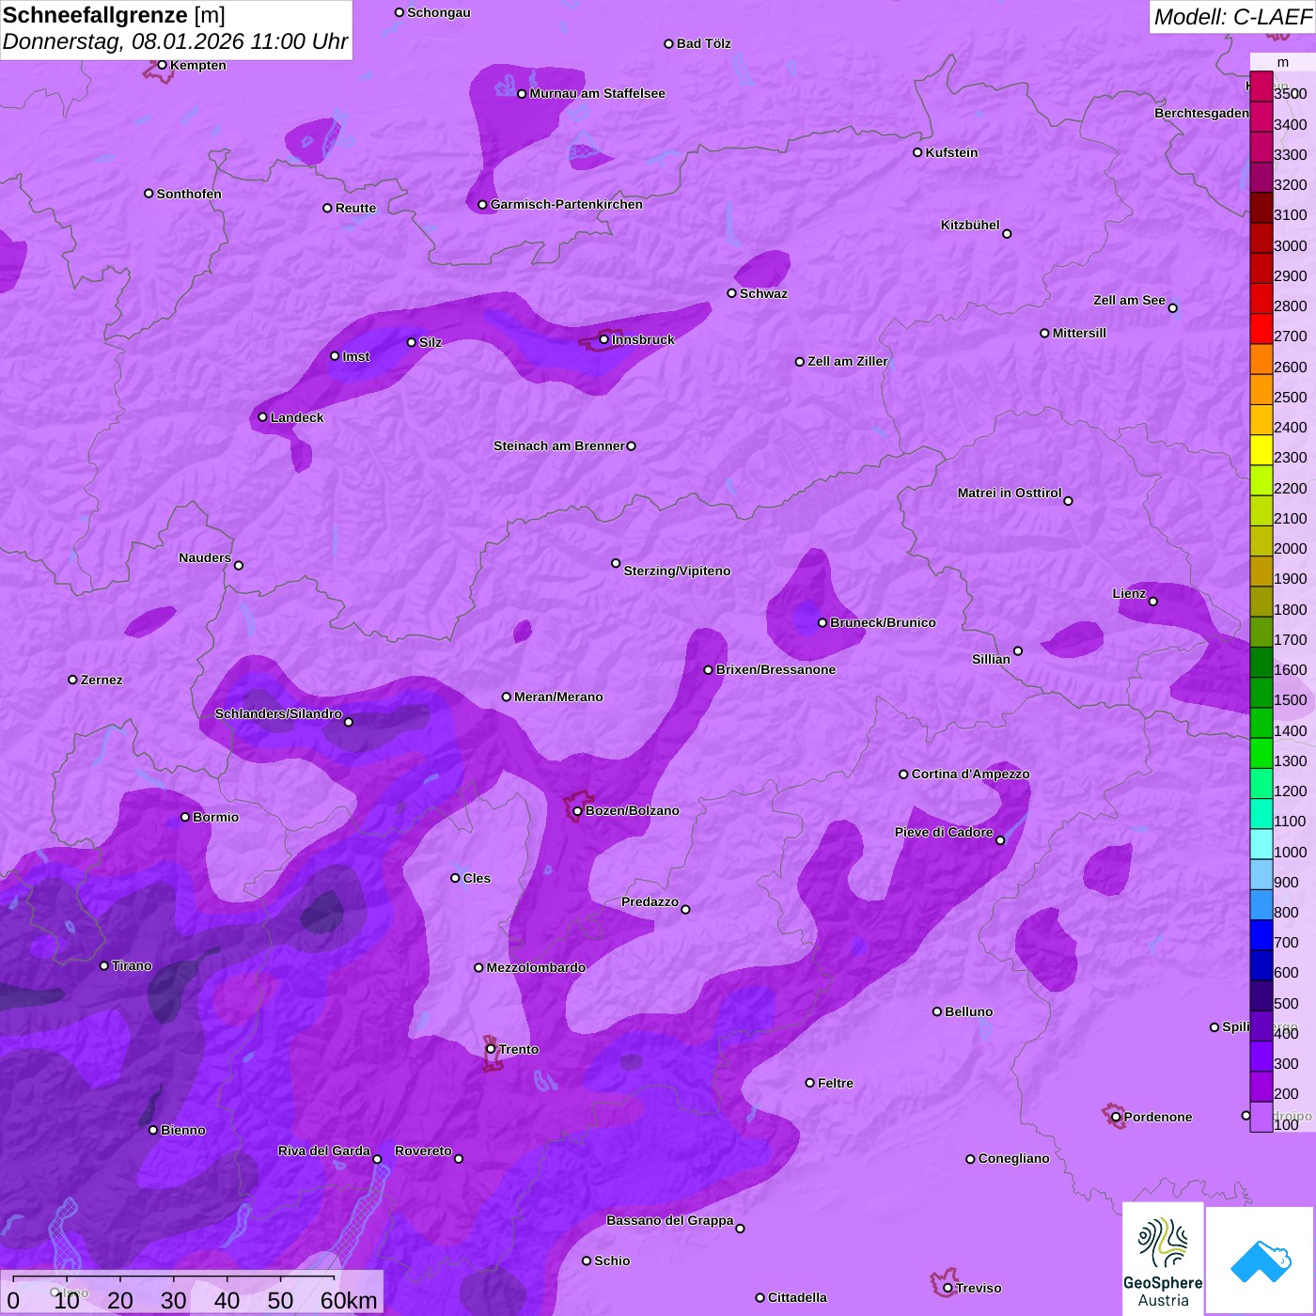Select the Sonthofen city marker dot
Screen dimensions: 1316x1316
click(x=149, y=194)
